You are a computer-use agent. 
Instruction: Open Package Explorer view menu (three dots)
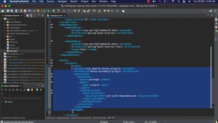coord(35,15)
